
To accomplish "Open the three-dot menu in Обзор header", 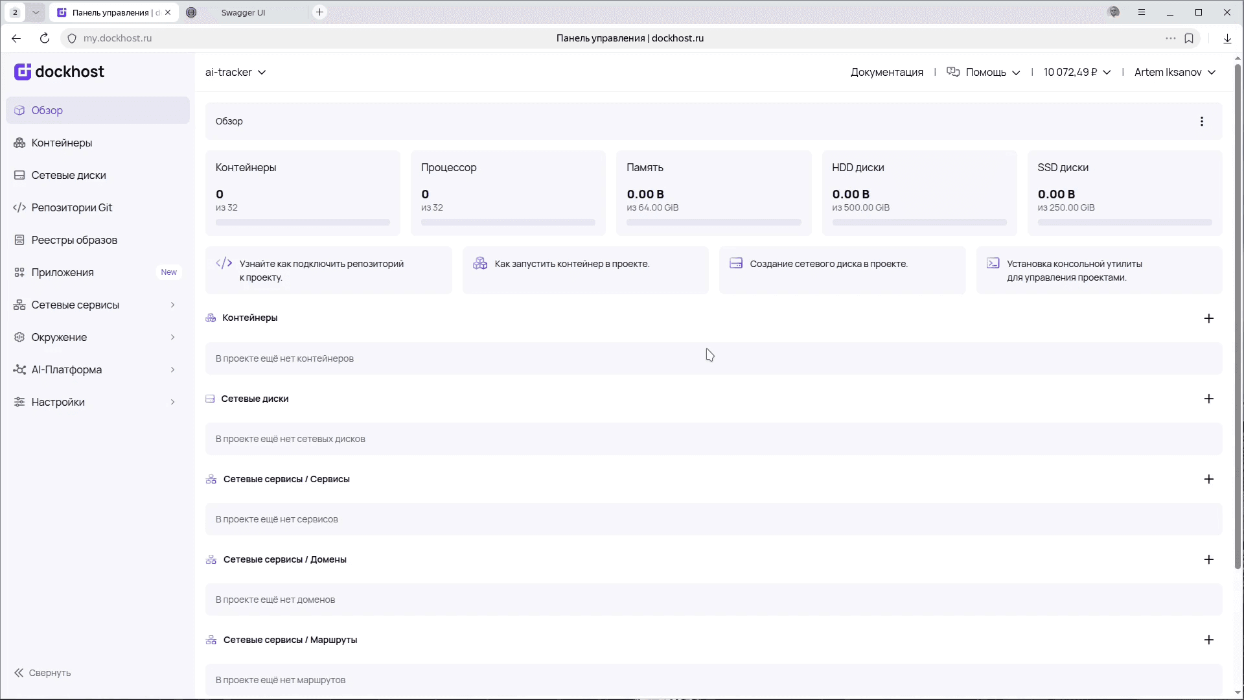I will [x=1202, y=121].
